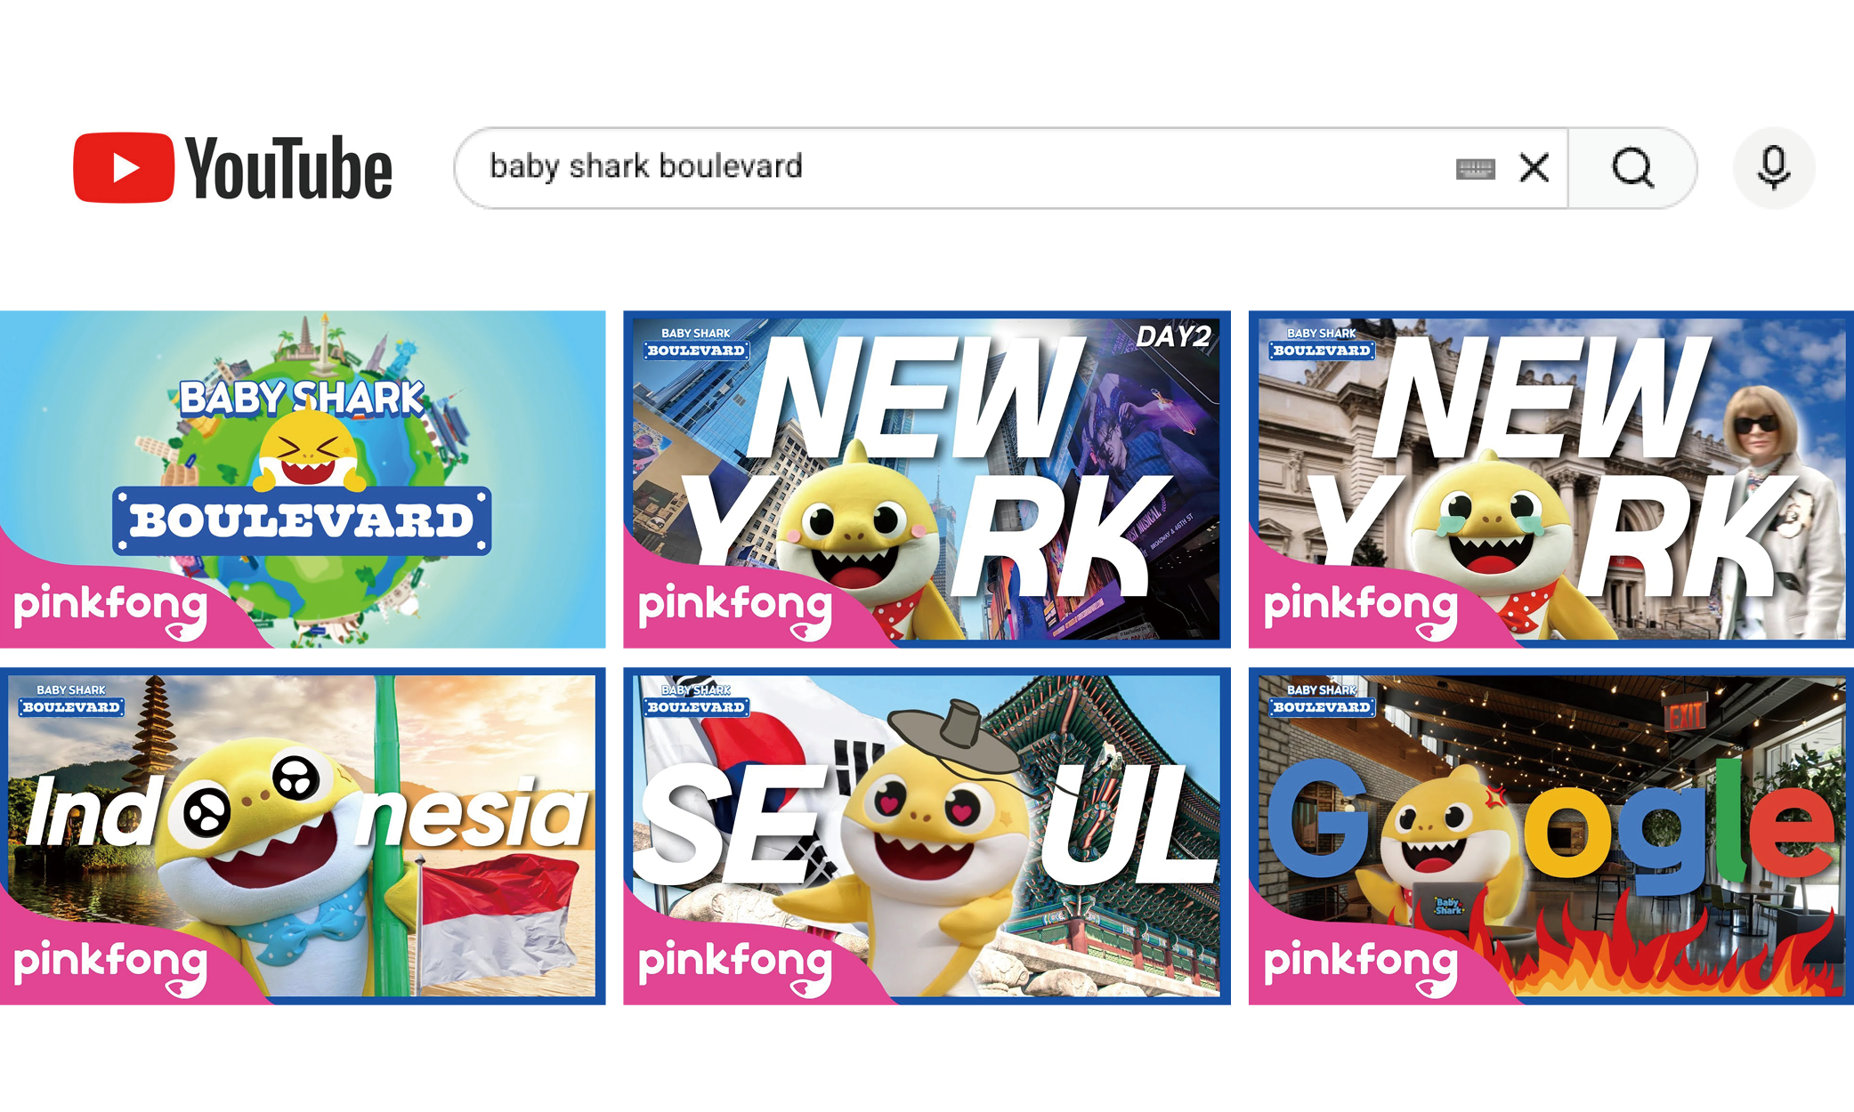
Task: Click pinkfong logo on Seoul thumbnail
Action: (735, 963)
